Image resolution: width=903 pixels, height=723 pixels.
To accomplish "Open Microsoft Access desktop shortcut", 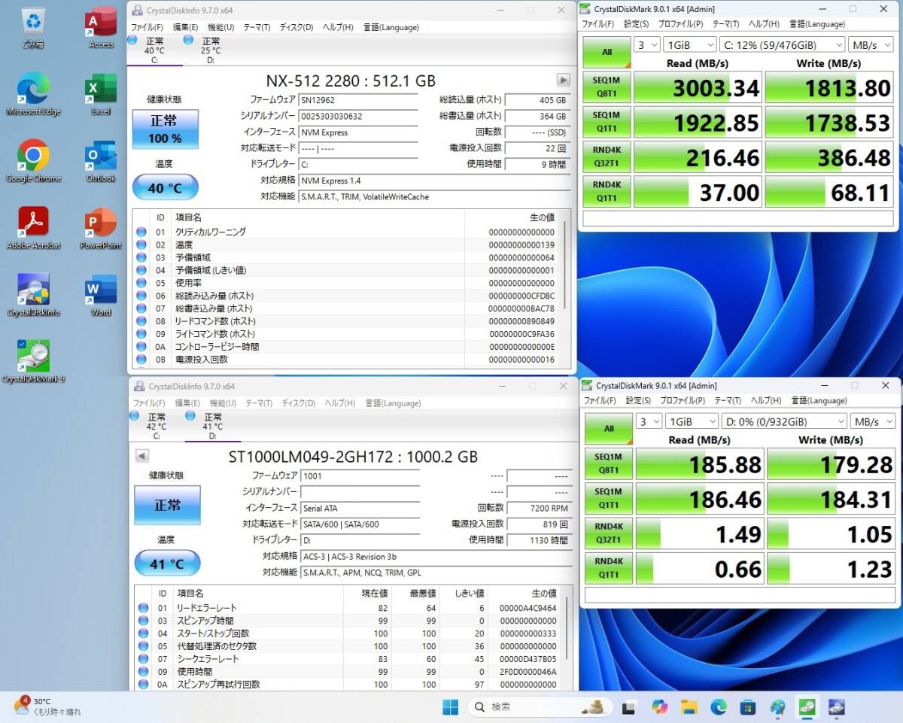I will click(x=101, y=27).
